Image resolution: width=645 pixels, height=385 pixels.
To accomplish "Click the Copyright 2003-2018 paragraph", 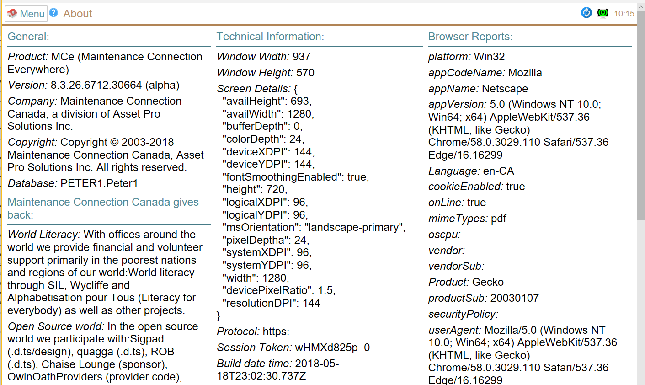I will tap(106, 155).
